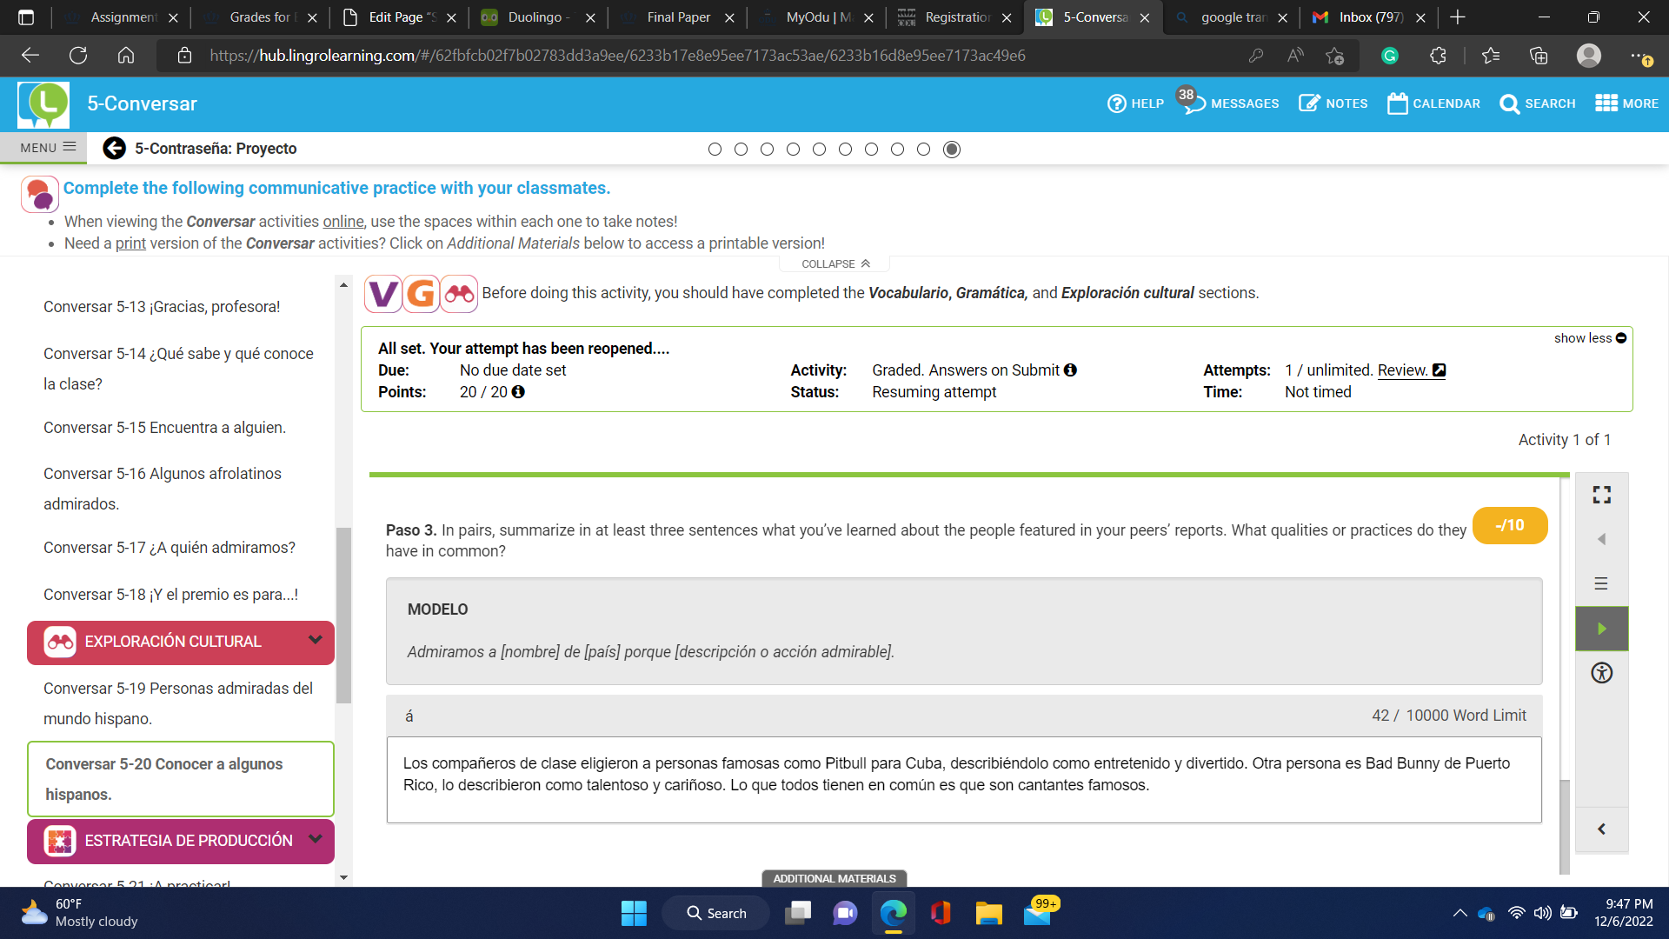
Task: Open the Additional Materials button
Action: (x=834, y=878)
